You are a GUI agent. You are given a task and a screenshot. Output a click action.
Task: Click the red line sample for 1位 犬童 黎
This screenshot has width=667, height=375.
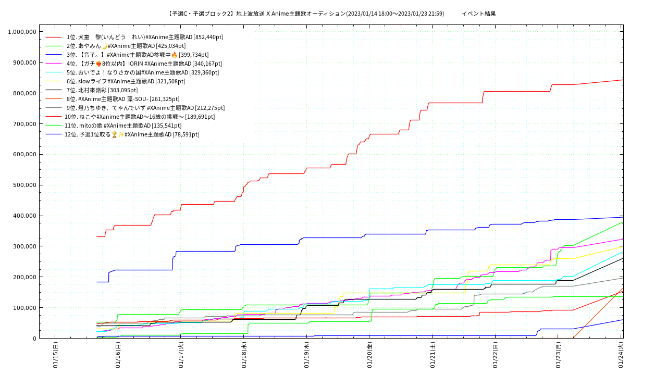[x=54, y=37]
